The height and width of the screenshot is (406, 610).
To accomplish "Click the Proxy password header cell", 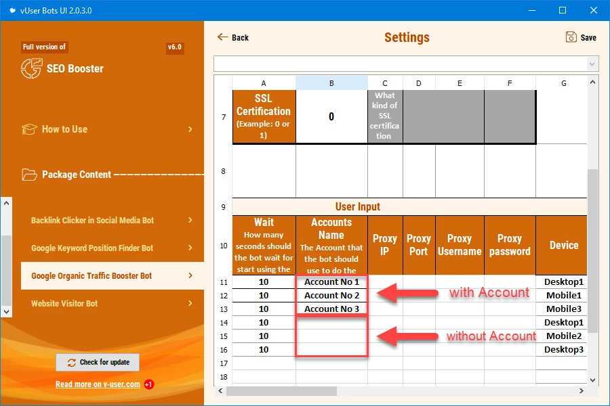I will click(510, 245).
